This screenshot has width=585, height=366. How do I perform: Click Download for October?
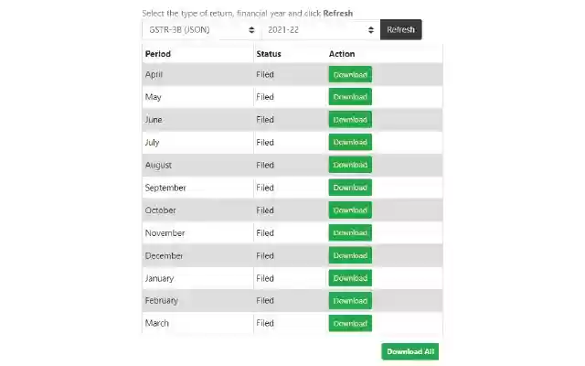[350, 210]
